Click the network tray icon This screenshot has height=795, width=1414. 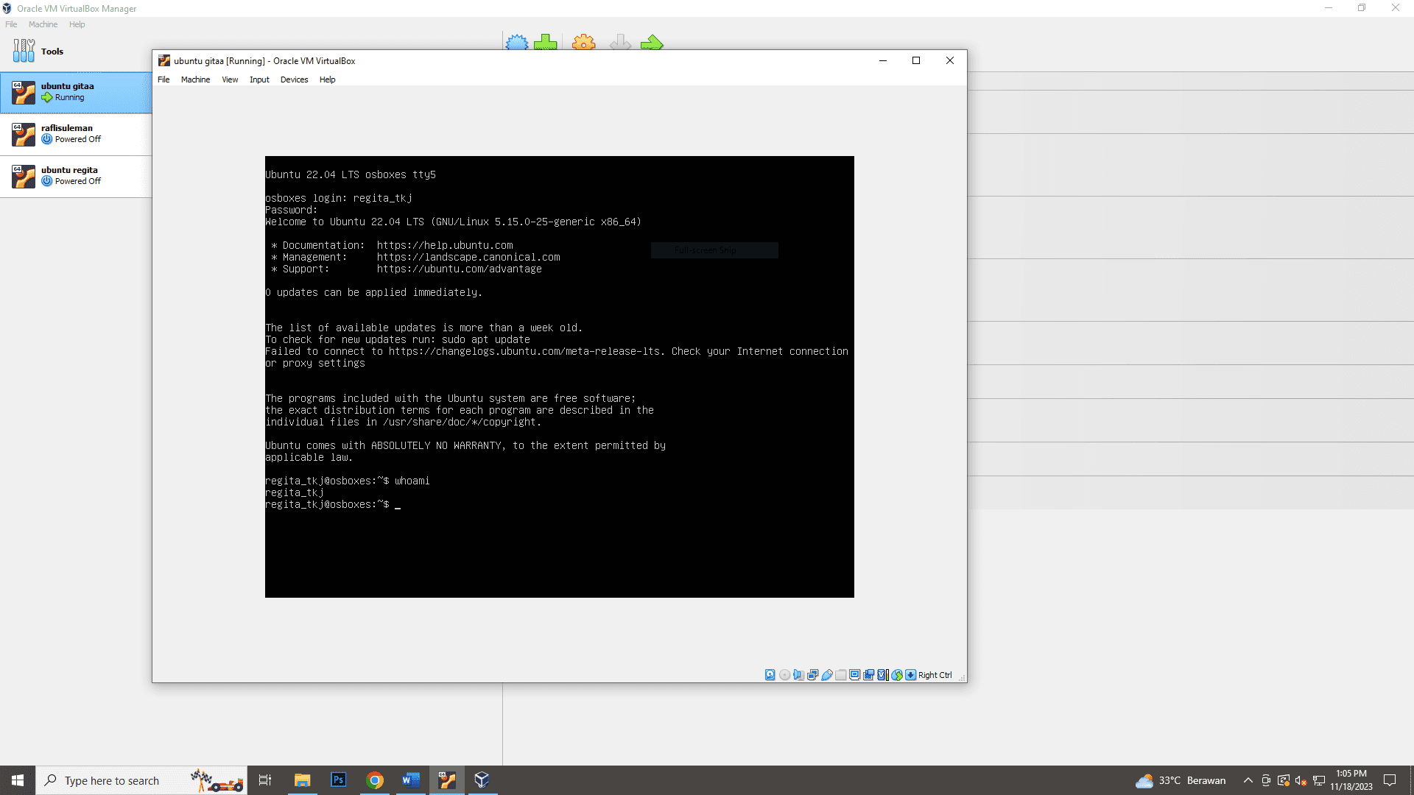pyautogui.click(x=1318, y=780)
